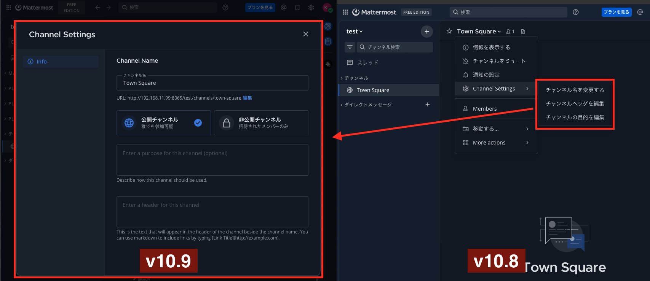
Task: Click the 検索 search box in v10.9 window
Action: pyautogui.click(x=168, y=8)
